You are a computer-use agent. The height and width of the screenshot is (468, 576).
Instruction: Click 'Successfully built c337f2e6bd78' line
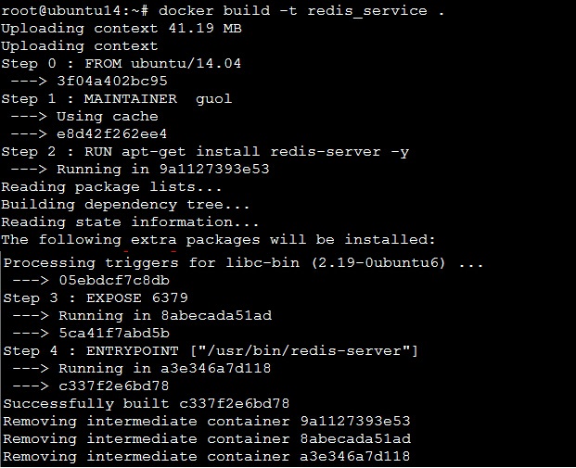coord(147,404)
